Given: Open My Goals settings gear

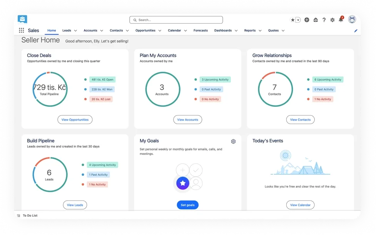Looking at the screenshot, I should pyautogui.click(x=234, y=141).
